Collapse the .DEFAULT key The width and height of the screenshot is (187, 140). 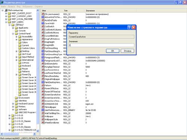click(9, 25)
